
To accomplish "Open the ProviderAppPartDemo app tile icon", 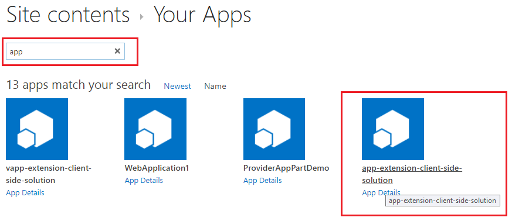I will [x=274, y=129].
